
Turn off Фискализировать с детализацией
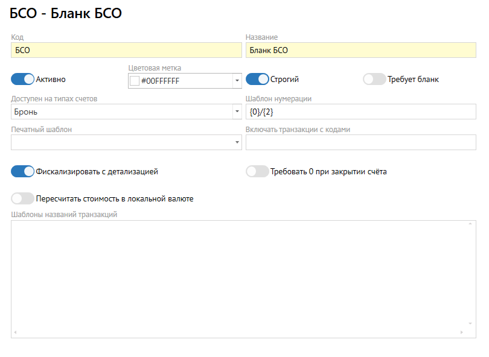pyautogui.click(x=22, y=172)
